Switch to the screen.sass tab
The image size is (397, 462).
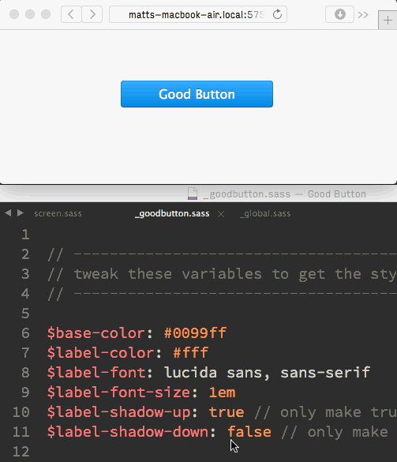pos(58,213)
